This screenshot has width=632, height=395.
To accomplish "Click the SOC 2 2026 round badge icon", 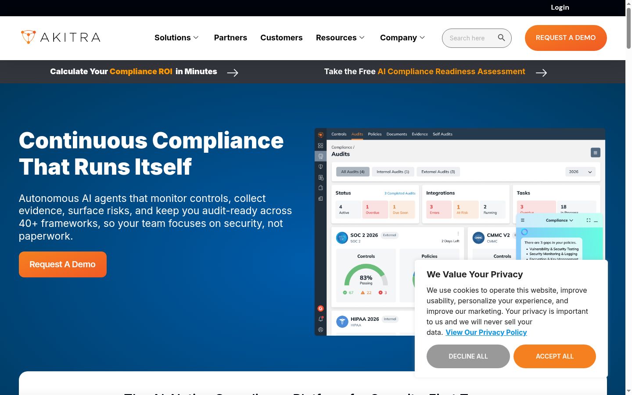I will click(342, 238).
